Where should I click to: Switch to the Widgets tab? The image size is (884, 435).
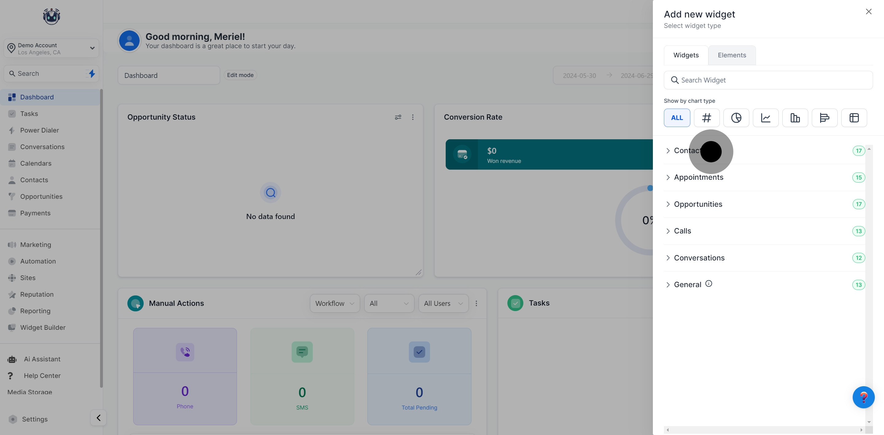(x=686, y=55)
